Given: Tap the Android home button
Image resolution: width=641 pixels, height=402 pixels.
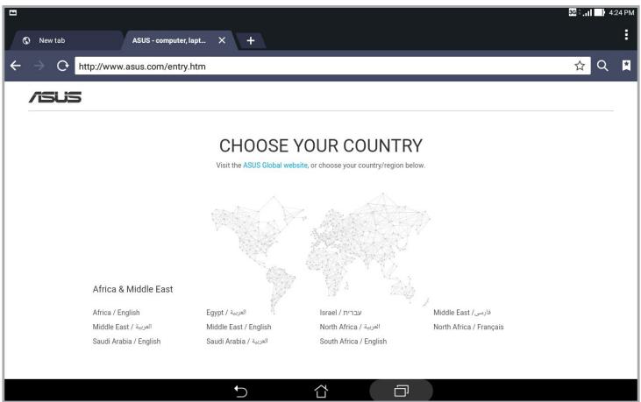Looking at the screenshot, I should (x=321, y=391).
